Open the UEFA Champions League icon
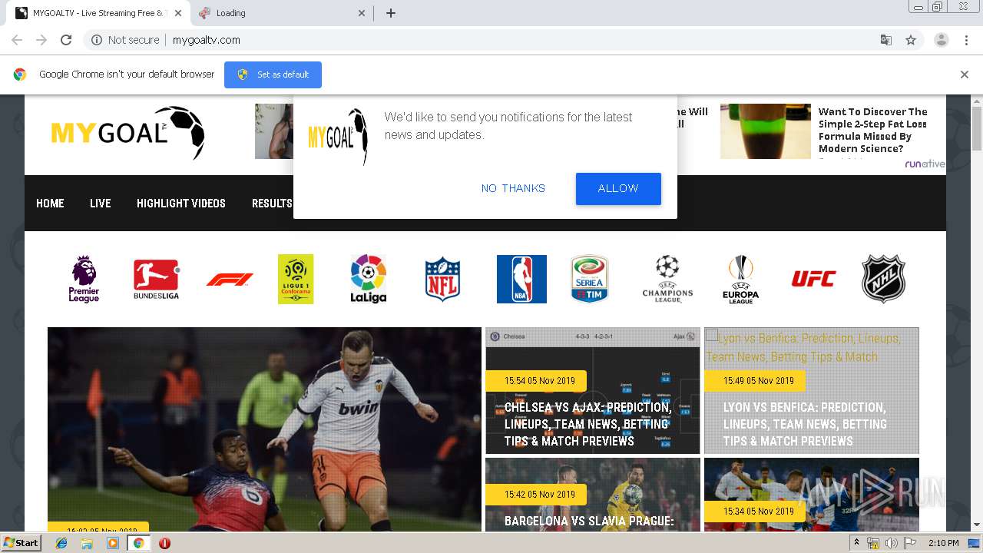Viewport: 983px width, 553px height. tap(667, 279)
